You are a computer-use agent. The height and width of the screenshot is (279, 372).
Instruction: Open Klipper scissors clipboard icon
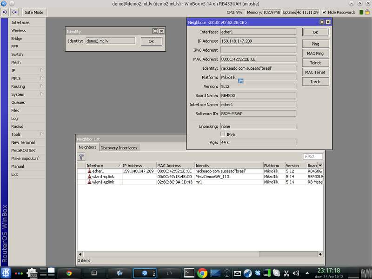click(x=286, y=273)
